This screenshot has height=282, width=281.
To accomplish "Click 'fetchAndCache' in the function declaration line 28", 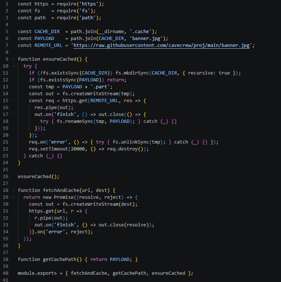I will (x=61, y=190).
